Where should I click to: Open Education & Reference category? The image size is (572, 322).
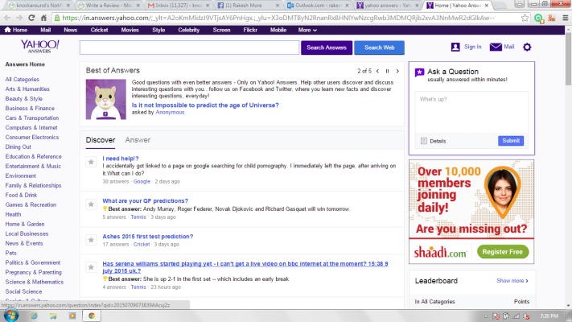click(x=33, y=157)
